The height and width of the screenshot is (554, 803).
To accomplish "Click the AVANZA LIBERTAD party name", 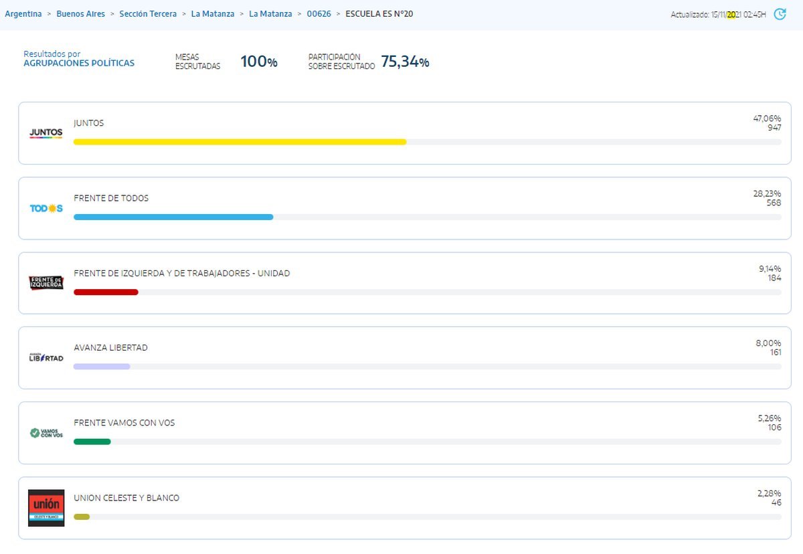I will (110, 348).
